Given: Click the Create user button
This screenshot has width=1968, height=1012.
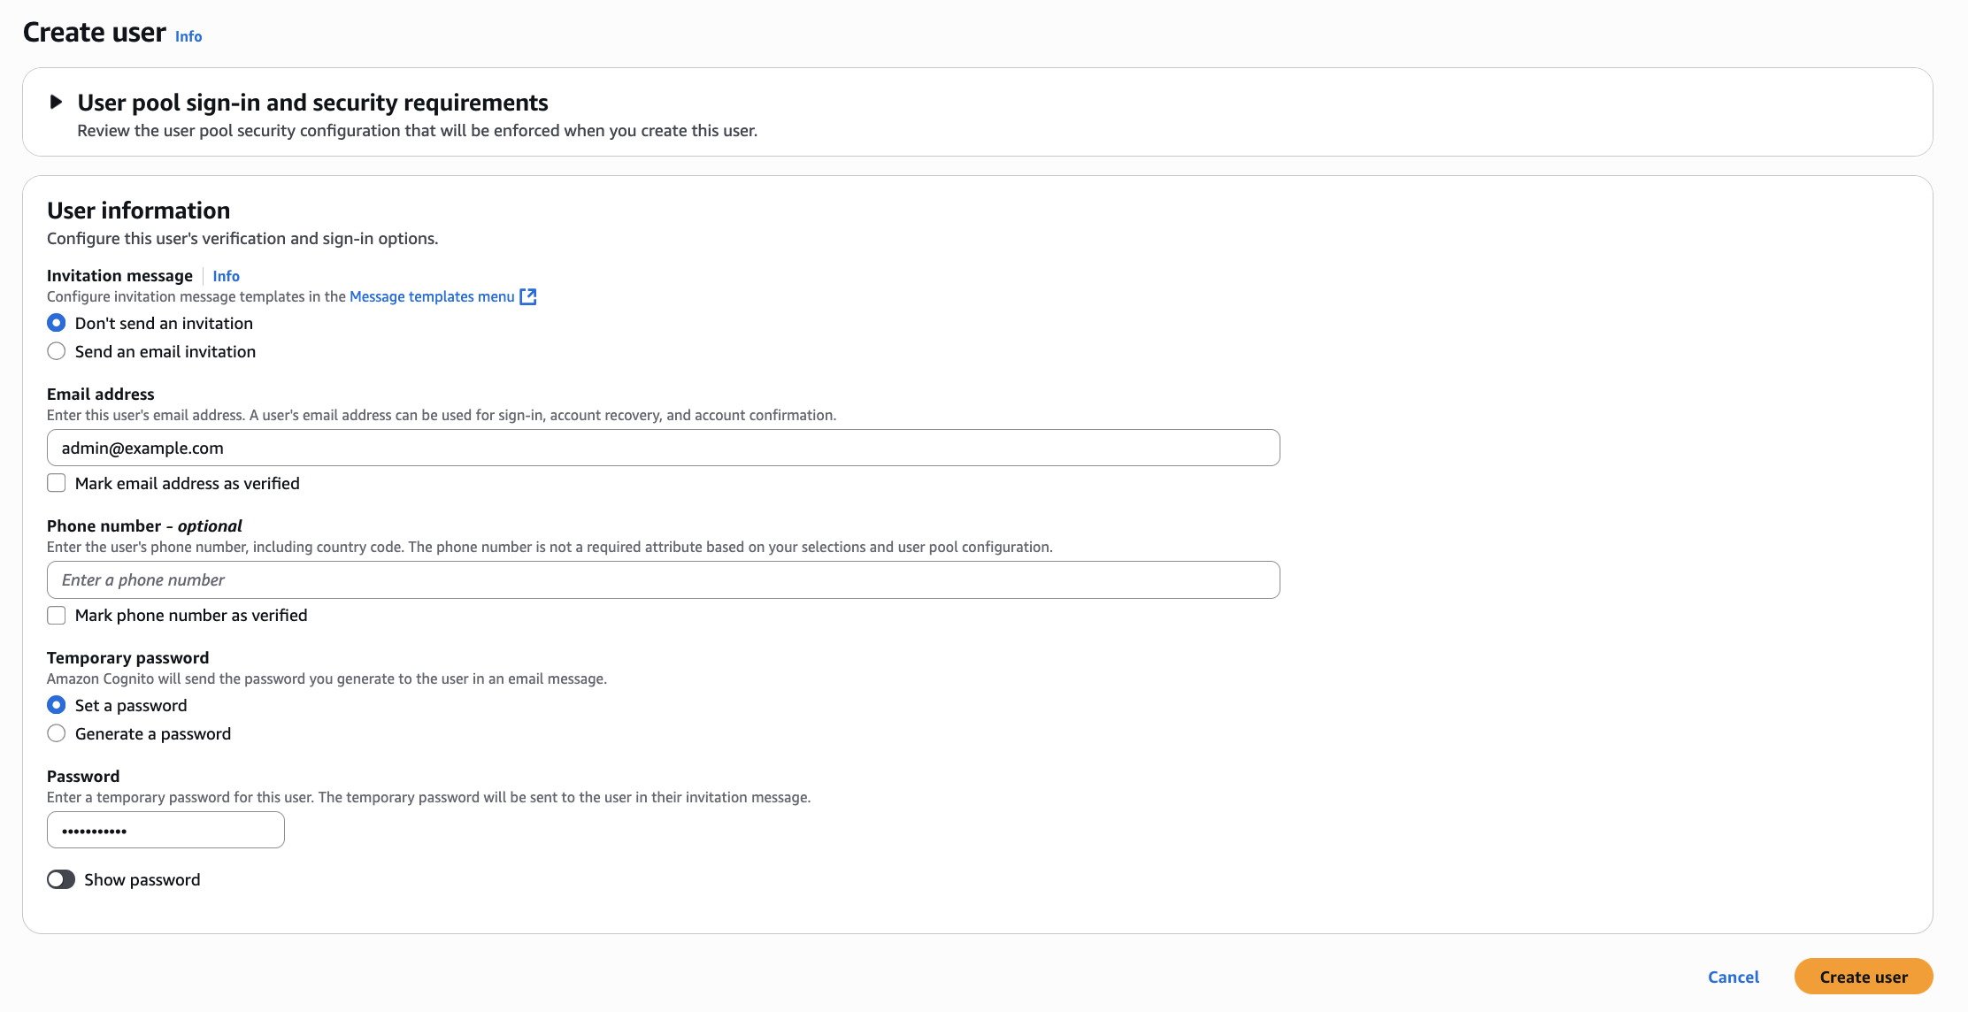Looking at the screenshot, I should [1863, 977].
